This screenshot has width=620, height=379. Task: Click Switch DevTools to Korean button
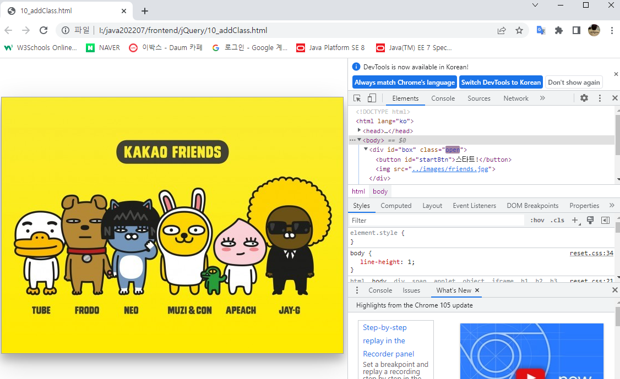click(x=501, y=82)
